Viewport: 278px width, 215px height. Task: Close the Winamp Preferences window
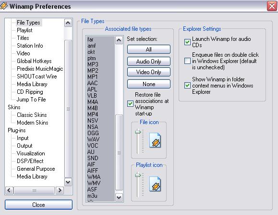272,6
